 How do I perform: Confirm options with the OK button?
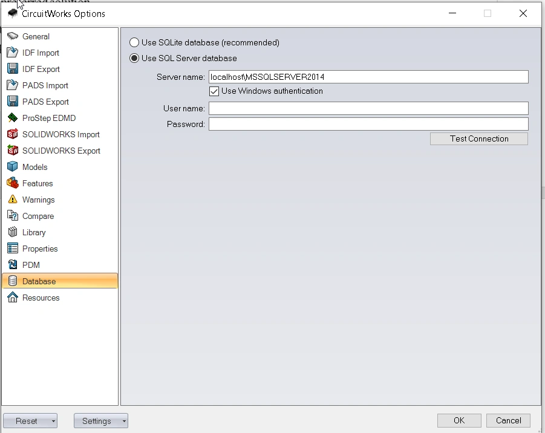459,420
